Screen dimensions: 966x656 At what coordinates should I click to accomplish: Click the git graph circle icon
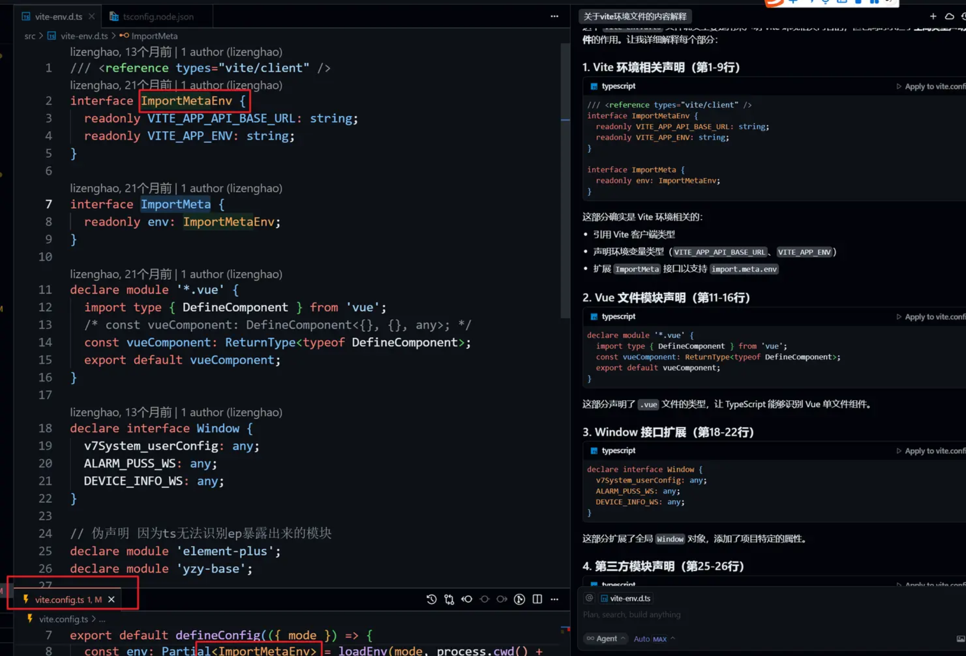click(519, 599)
